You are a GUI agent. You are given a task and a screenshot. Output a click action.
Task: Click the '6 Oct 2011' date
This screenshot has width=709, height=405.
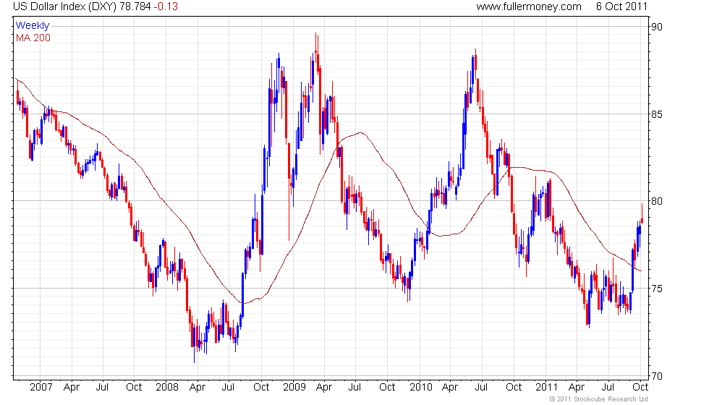click(621, 7)
